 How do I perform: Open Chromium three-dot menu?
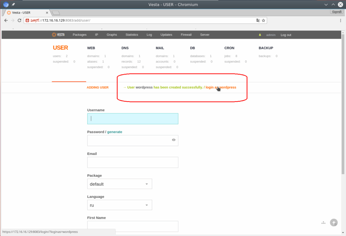click(341, 20)
